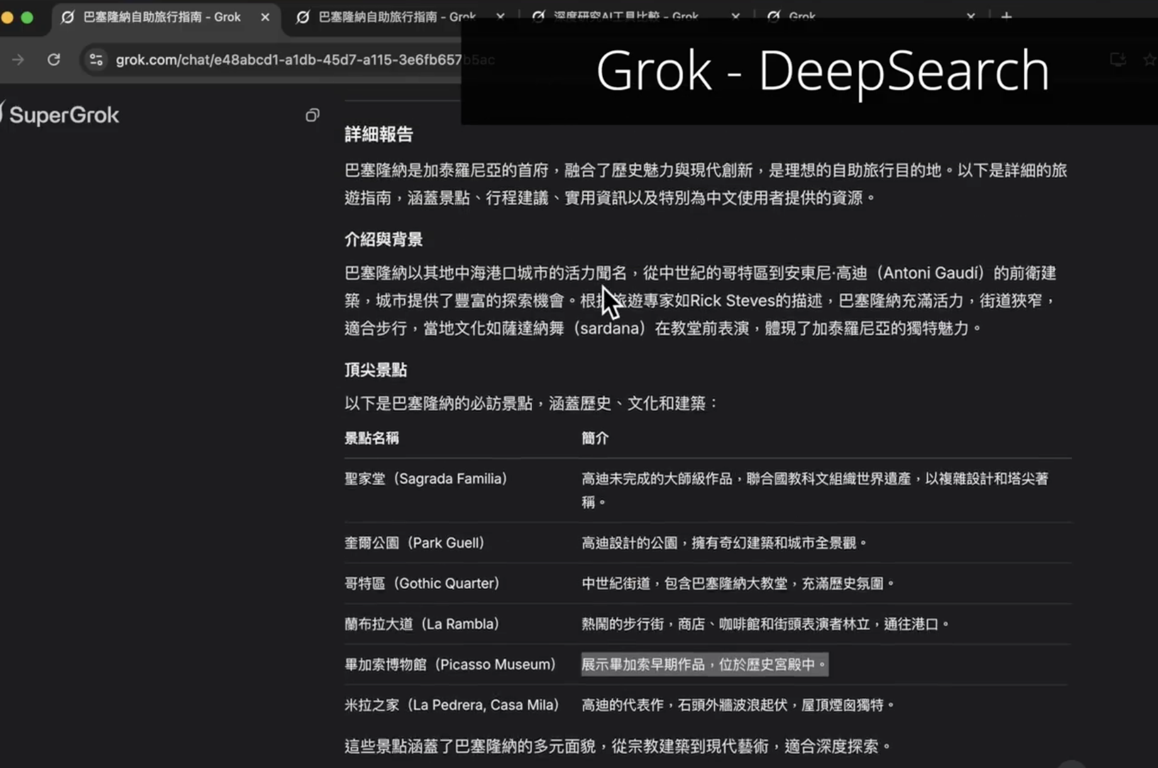This screenshot has width=1158, height=768.
Task: Click the 介紹與背景 heading
Action: click(383, 239)
